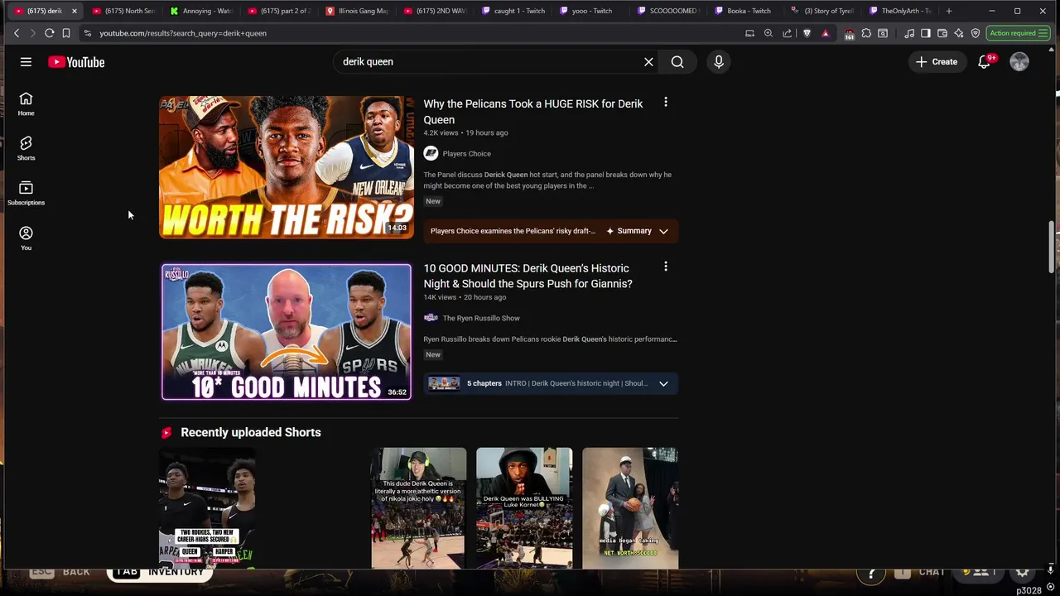Open the browser zoom magnifier icon
The height and width of the screenshot is (596, 1060).
tap(768, 33)
